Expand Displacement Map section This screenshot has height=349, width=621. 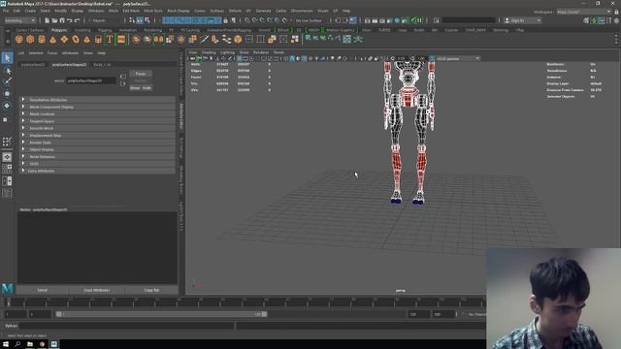click(x=97, y=136)
